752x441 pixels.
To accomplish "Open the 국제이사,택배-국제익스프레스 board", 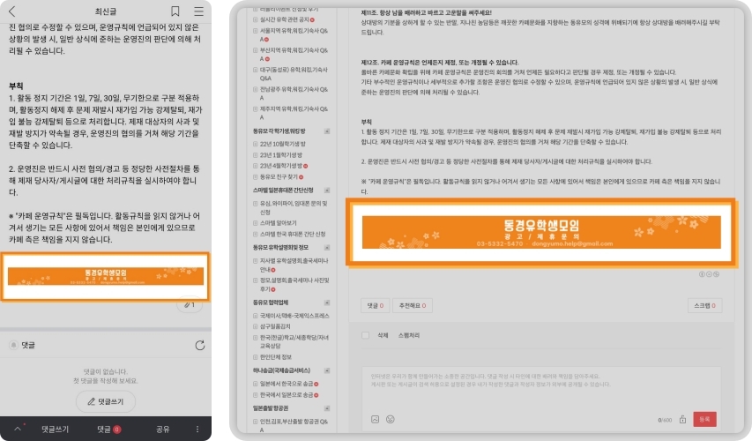I will pyautogui.click(x=294, y=316).
